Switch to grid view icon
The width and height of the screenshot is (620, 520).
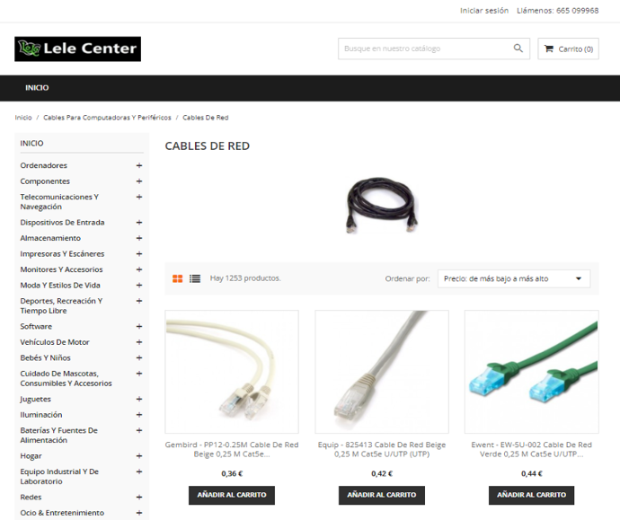tap(178, 278)
